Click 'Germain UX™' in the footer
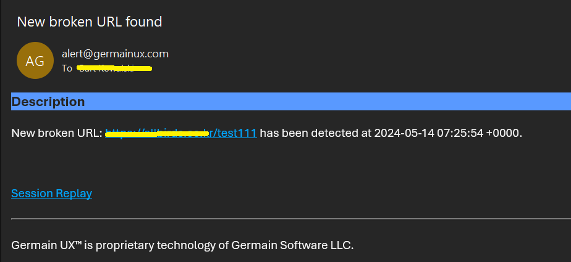 pyautogui.click(x=46, y=245)
